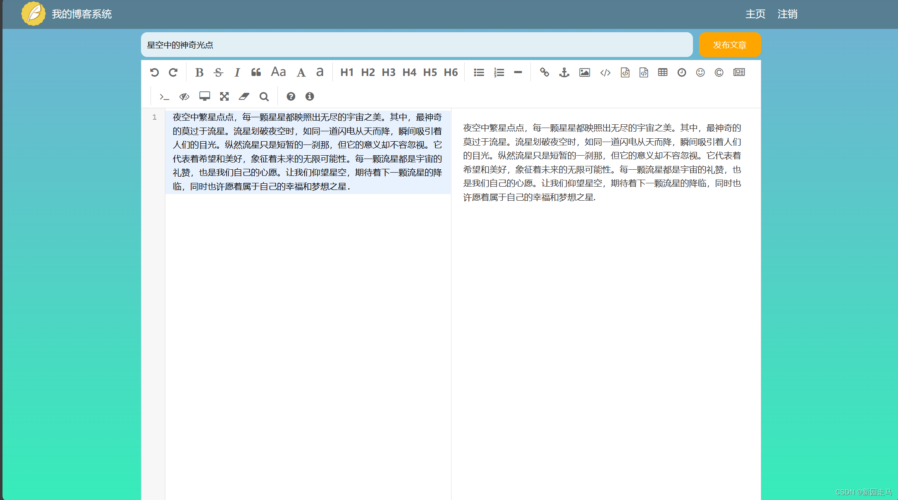Toggle bold text formatting
This screenshot has width=898, height=500.
coord(199,73)
